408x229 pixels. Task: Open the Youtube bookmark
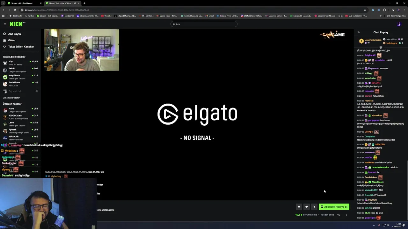click(106, 16)
